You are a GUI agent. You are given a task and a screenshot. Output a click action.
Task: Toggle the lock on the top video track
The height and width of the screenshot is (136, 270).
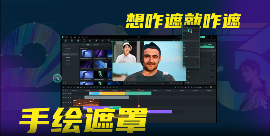pos(66,94)
